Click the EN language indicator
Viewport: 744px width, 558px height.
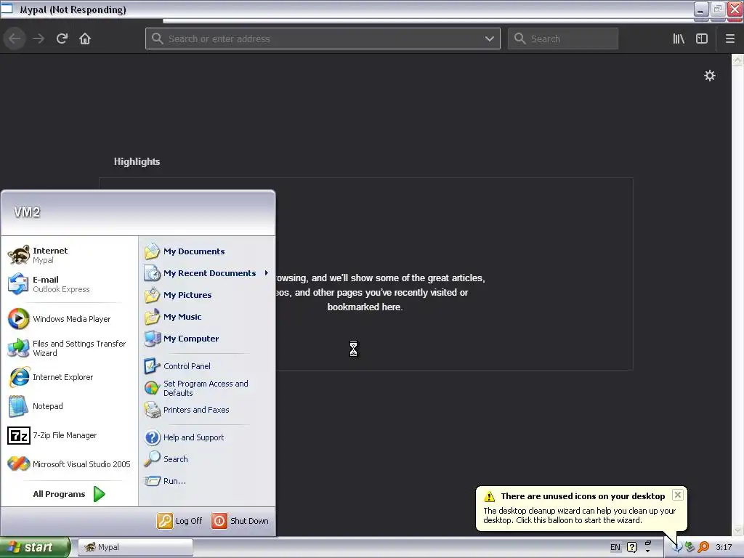point(615,547)
